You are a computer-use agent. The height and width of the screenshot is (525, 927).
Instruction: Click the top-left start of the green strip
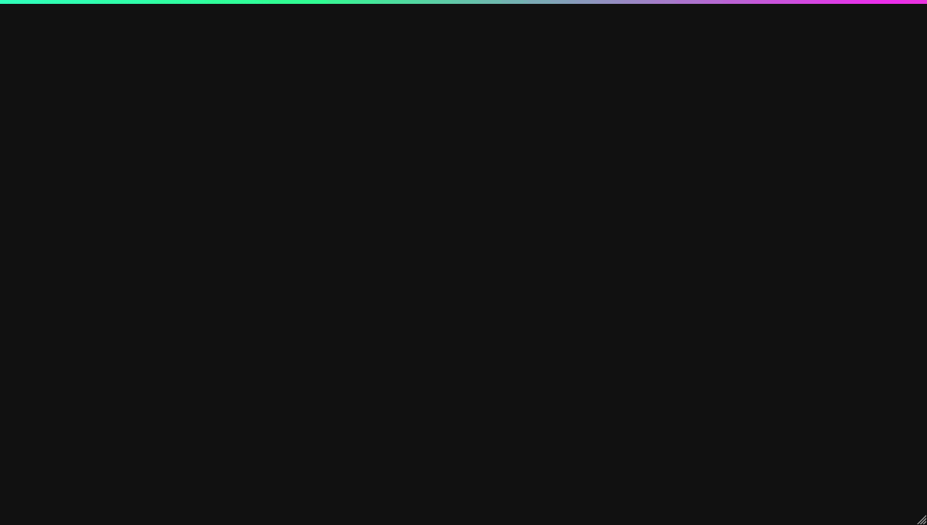[2, 2]
